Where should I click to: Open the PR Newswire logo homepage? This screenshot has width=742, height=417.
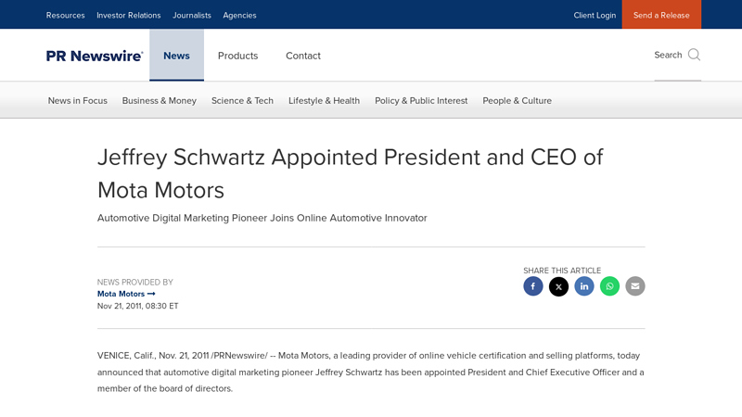tap(95, 56)
